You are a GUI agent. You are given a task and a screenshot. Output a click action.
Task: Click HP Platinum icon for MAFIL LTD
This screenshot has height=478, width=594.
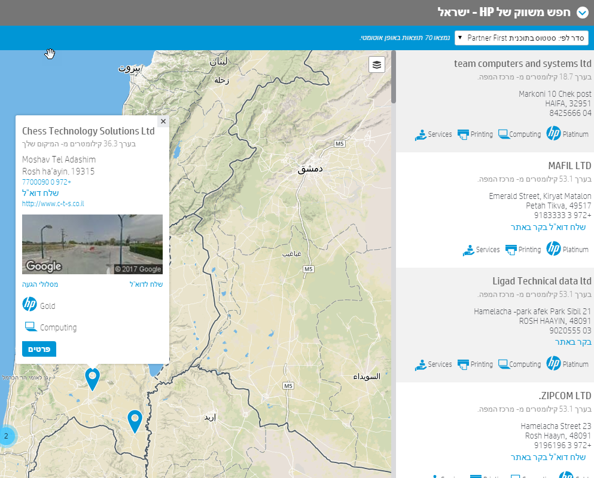[553, 249]
